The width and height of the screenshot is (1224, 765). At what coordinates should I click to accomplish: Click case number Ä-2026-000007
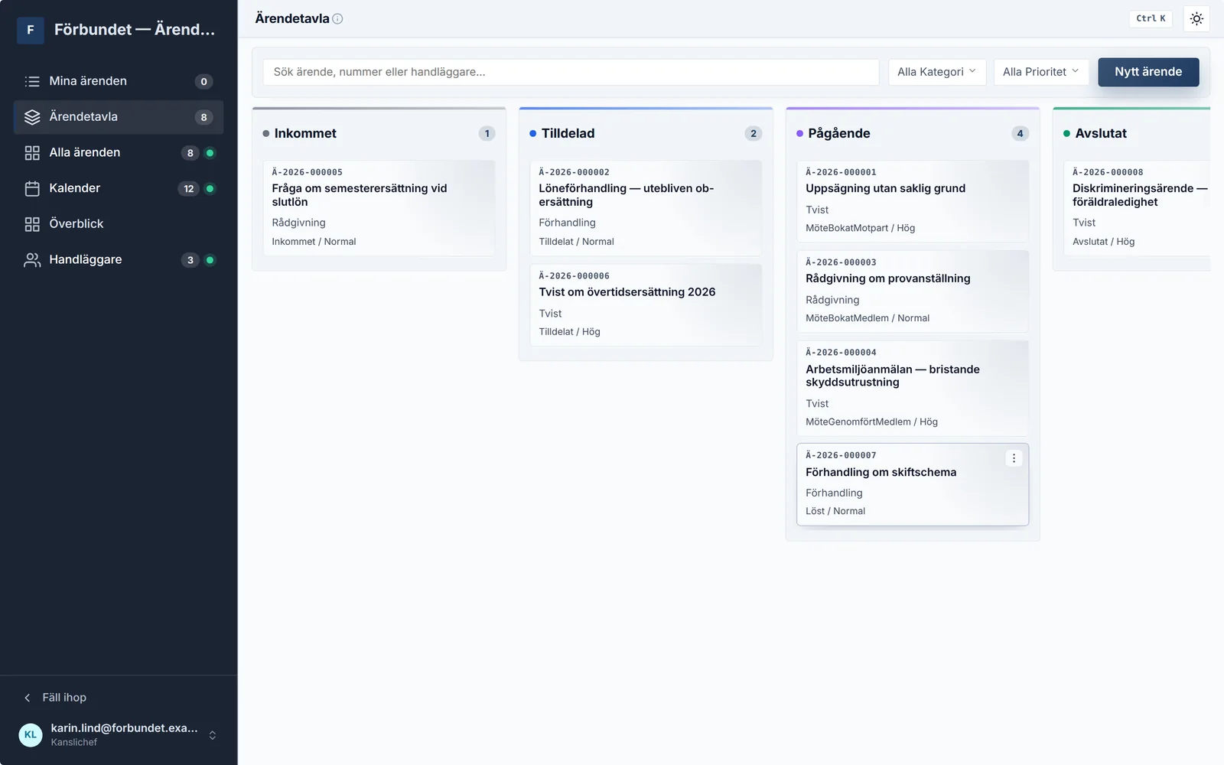(x=841, y=455)
